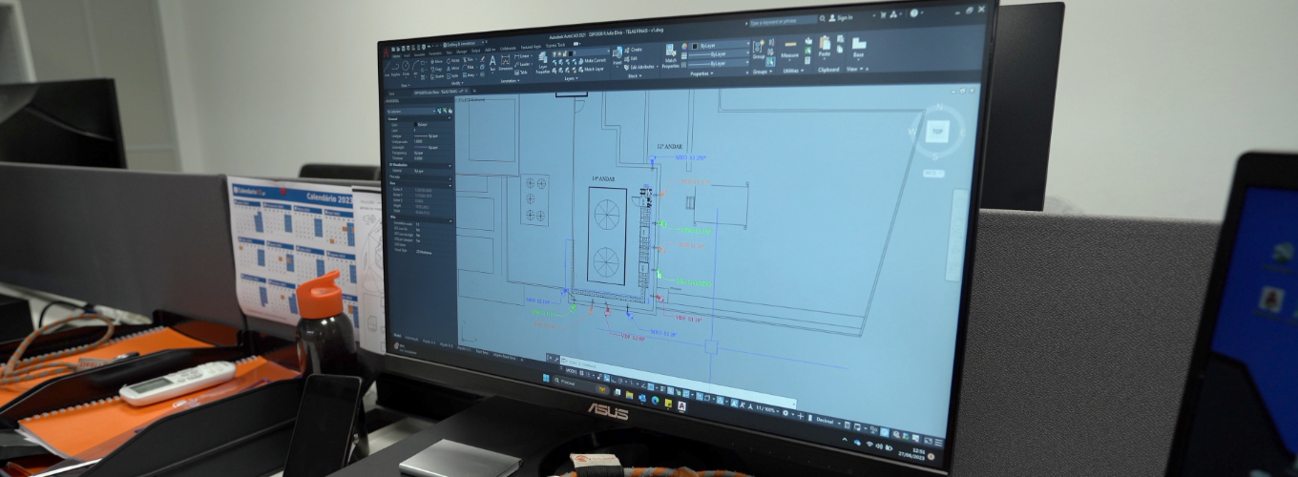Click the Measure tool
Image resolution: width=1298 pixels, height=477 pixels.
pyautogui.click(x=790, y=49)
